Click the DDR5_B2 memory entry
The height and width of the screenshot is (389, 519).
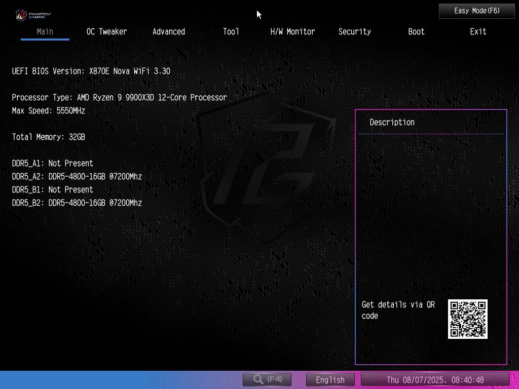tap(77, 203)
